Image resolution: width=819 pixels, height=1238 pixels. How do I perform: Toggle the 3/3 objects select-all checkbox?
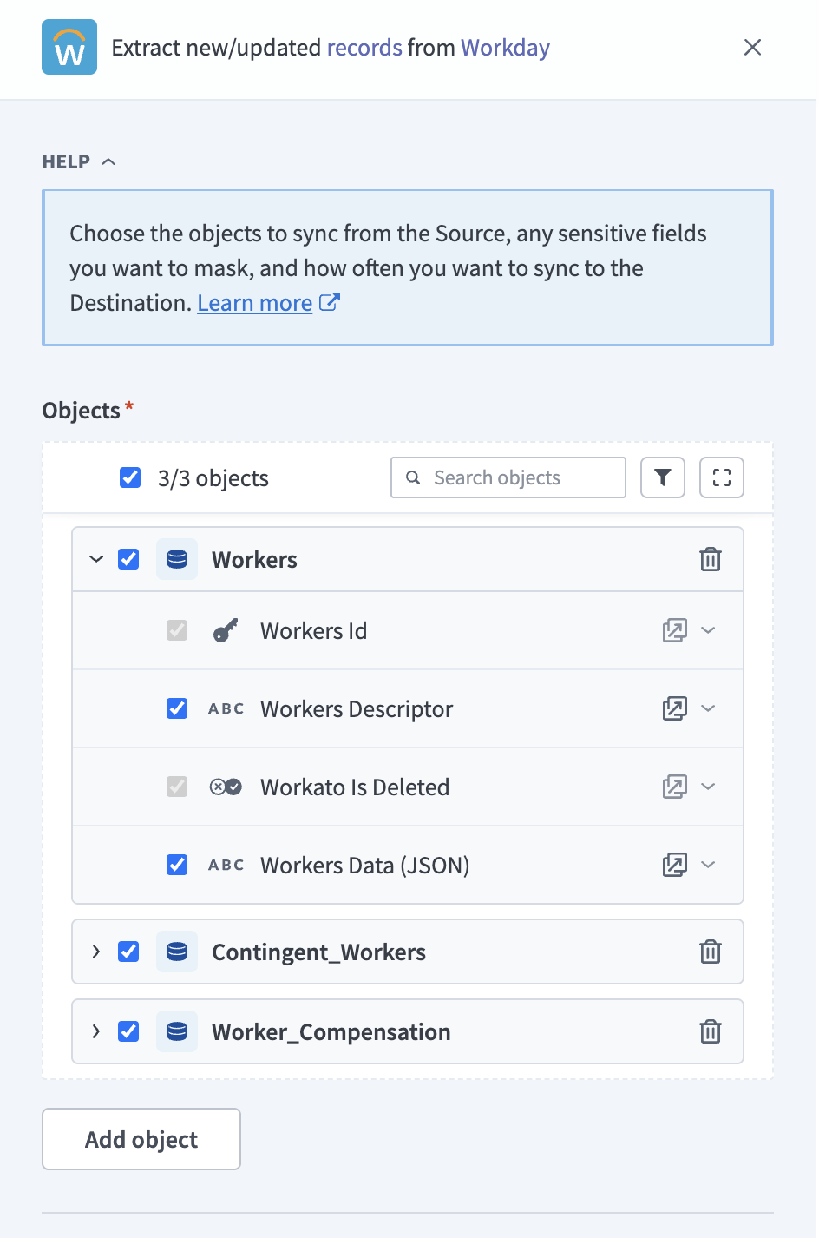tap(130, 477)
